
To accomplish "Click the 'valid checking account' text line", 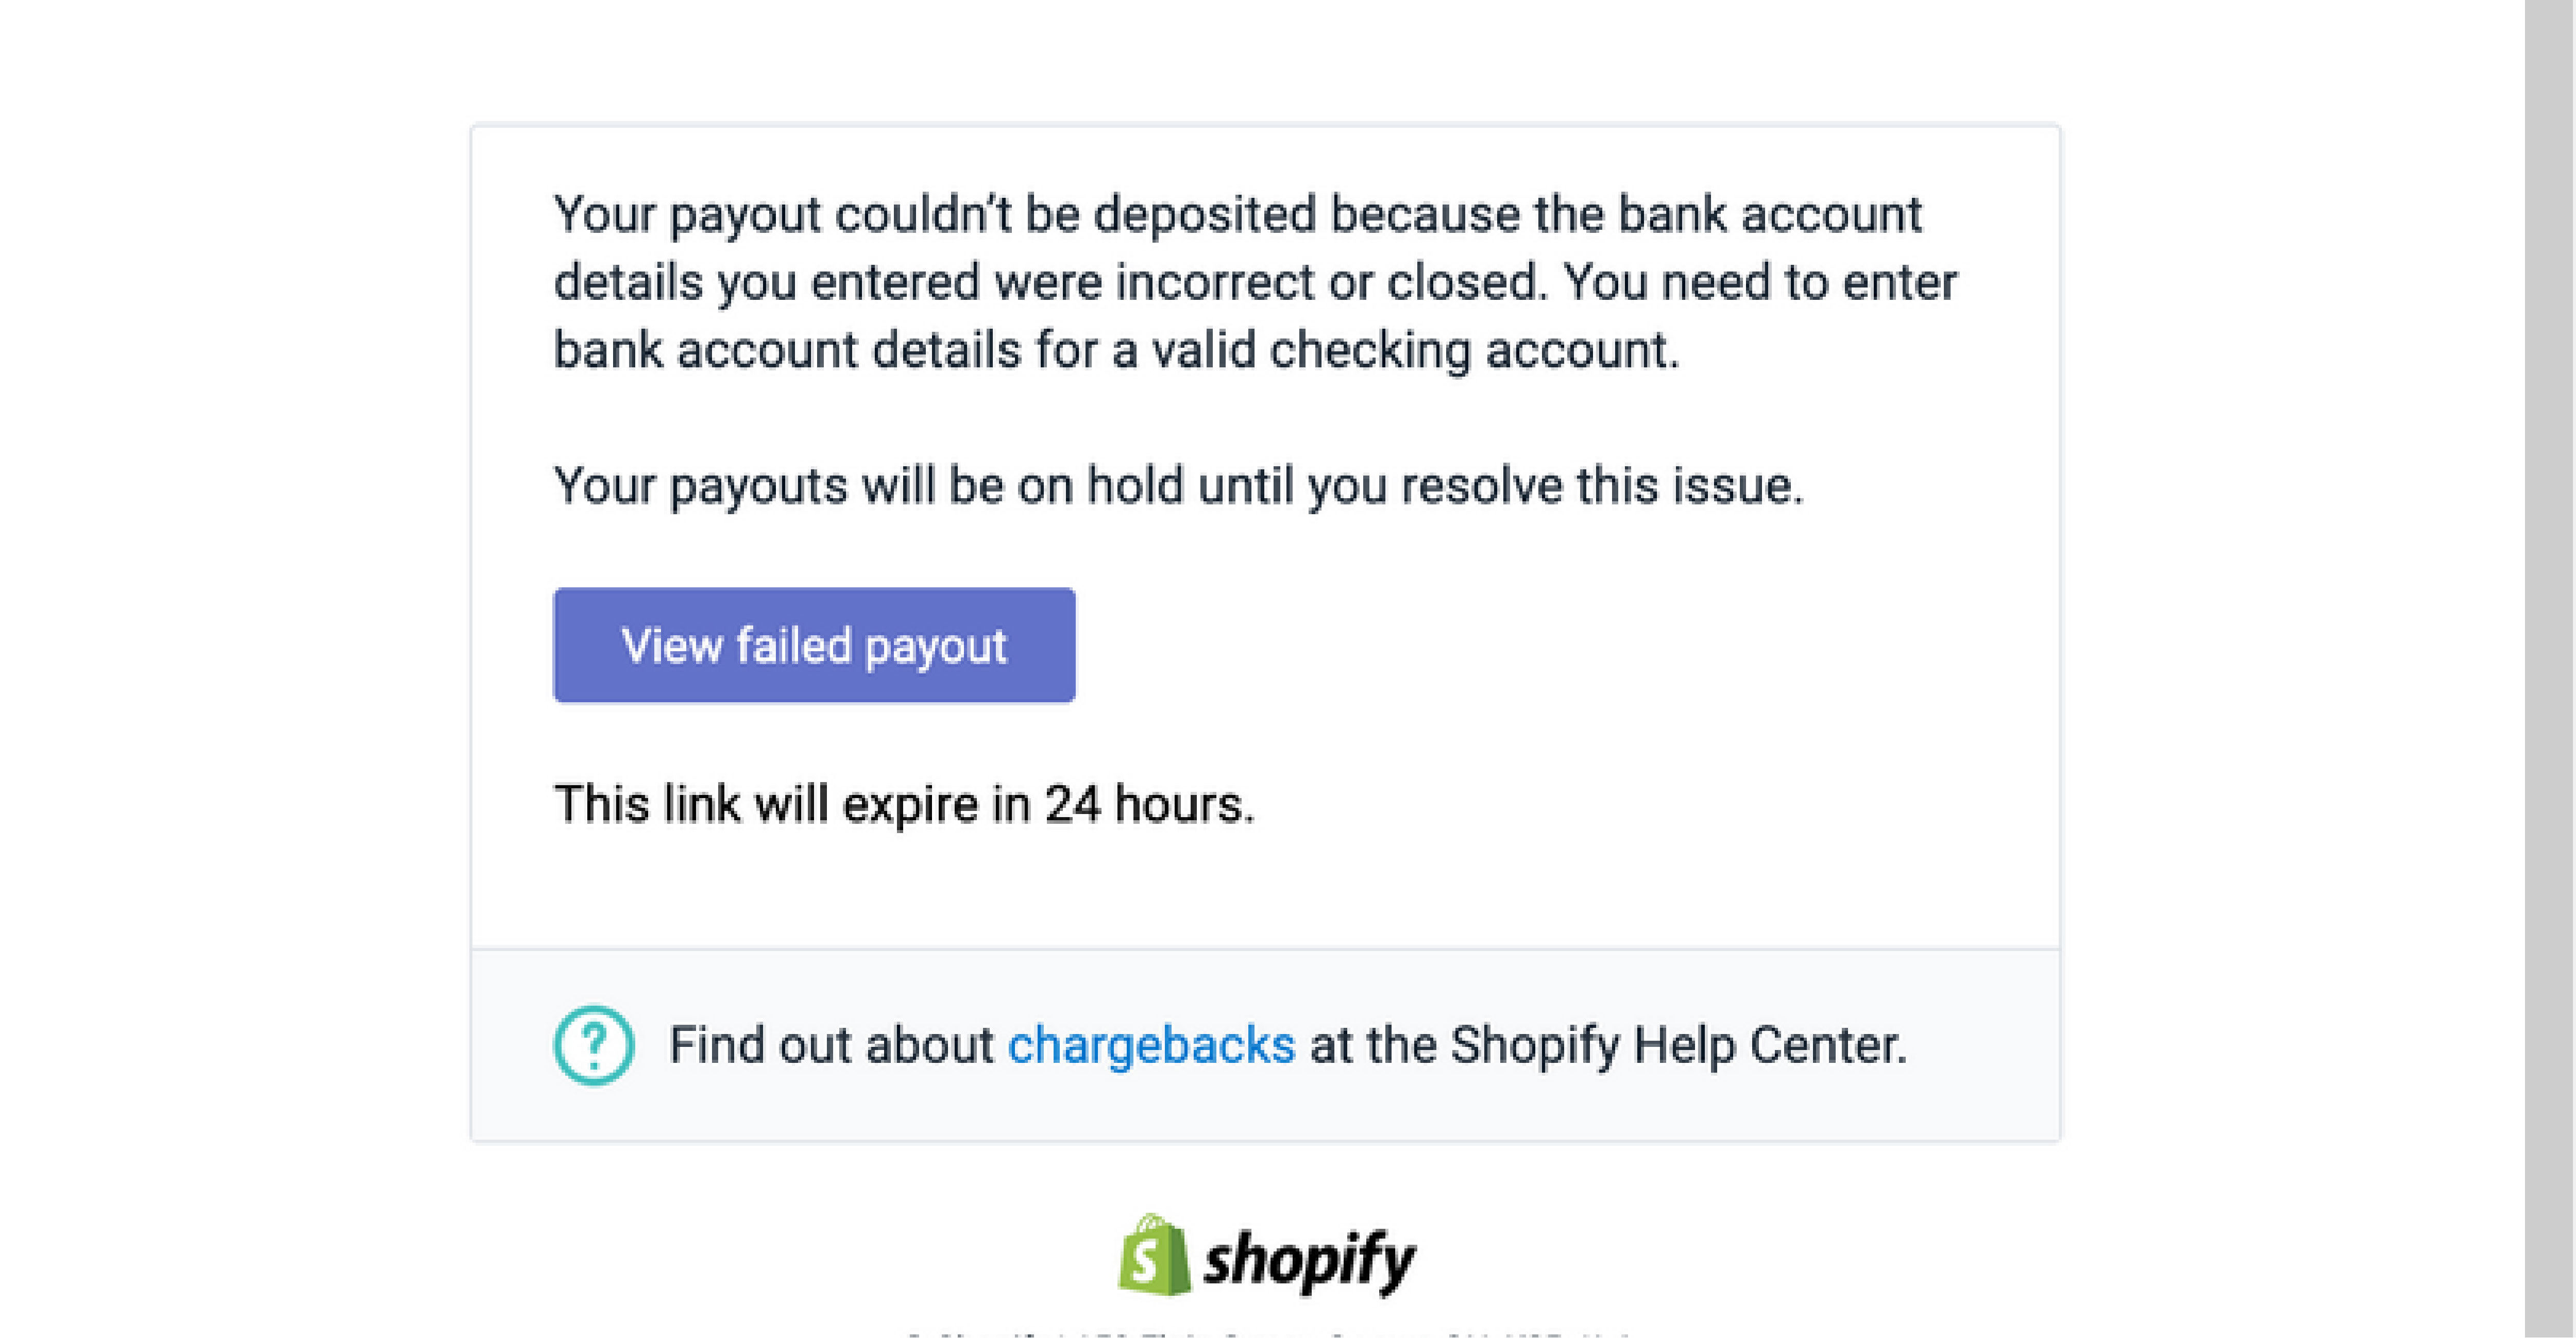I will (1116, 350).
